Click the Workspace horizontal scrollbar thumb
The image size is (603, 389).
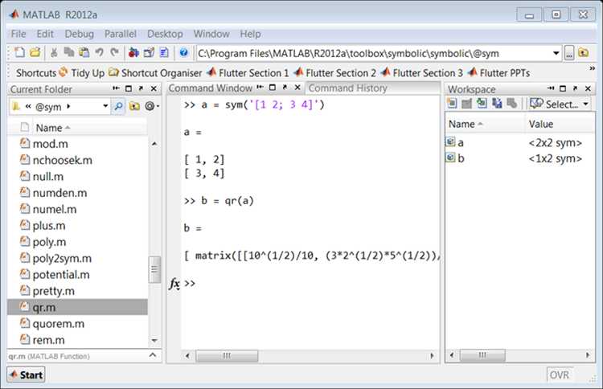click(482, 355)
